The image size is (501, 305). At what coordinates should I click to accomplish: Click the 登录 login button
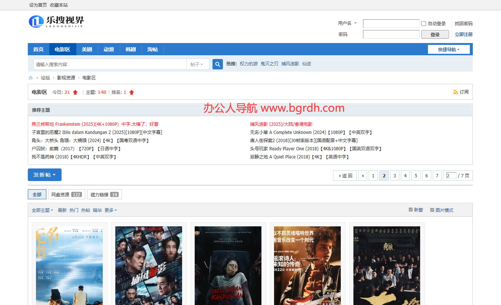pyautogui.click(x=435, y=35)
